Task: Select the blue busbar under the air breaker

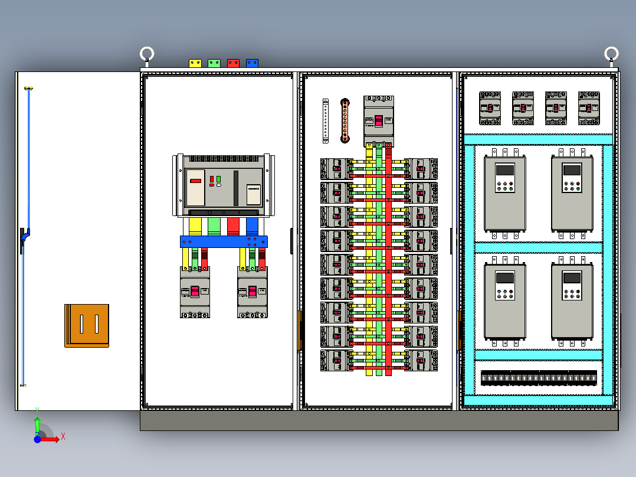Action: pos(253,227)
